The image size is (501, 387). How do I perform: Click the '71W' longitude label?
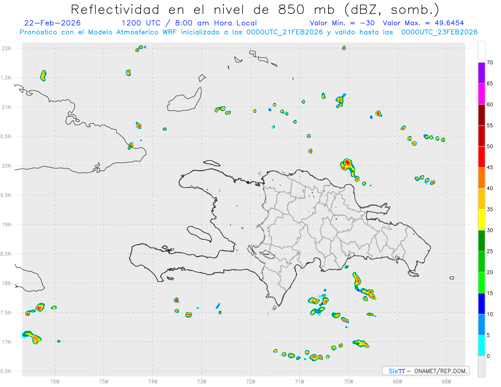coord(299,381)
